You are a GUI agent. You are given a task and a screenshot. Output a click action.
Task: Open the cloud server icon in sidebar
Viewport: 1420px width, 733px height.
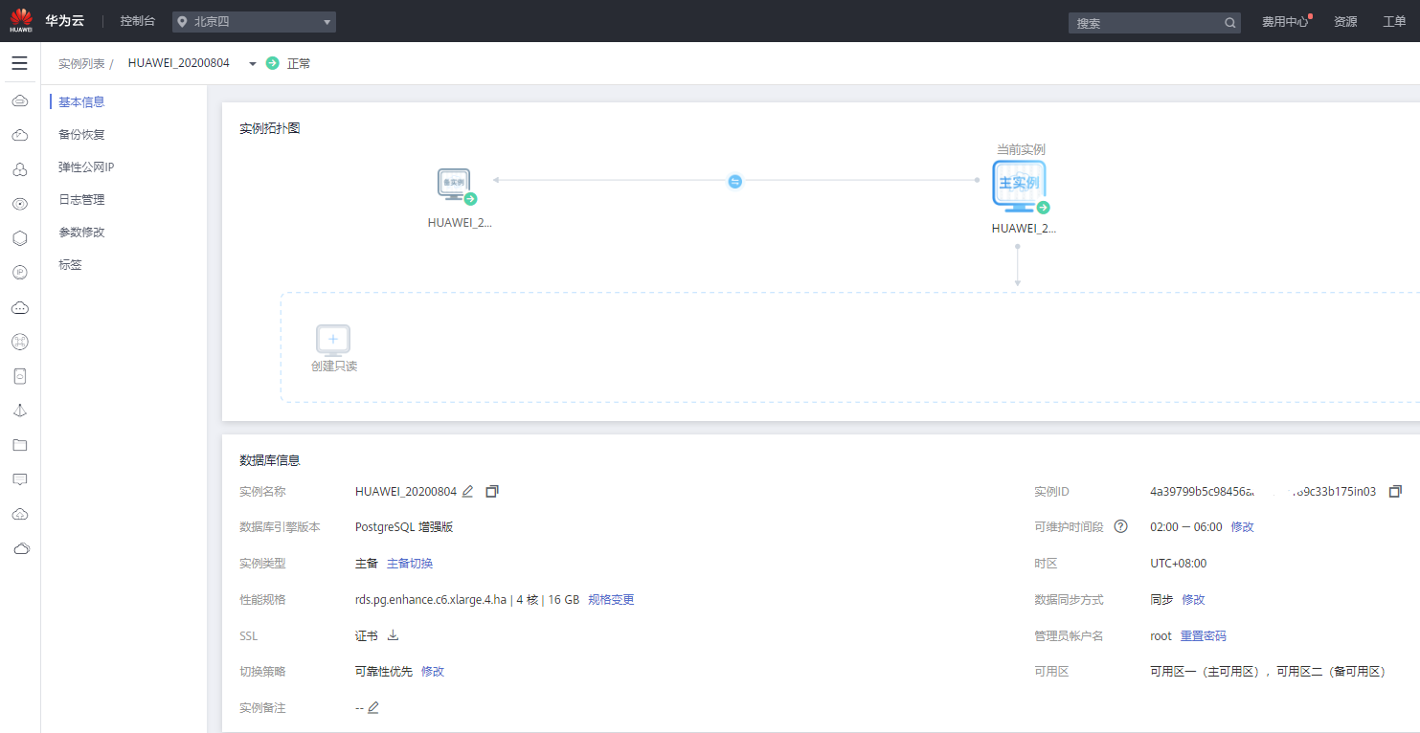[x=19, y=100]
